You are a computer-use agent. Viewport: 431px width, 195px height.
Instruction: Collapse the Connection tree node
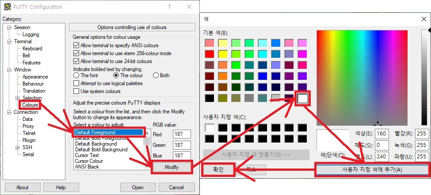(x=10, y=112)
